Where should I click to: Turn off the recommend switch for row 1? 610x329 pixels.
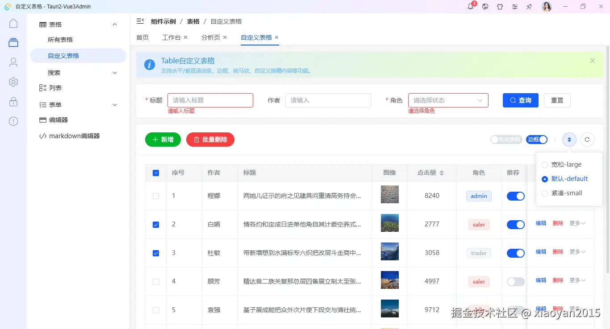(515, 196)
